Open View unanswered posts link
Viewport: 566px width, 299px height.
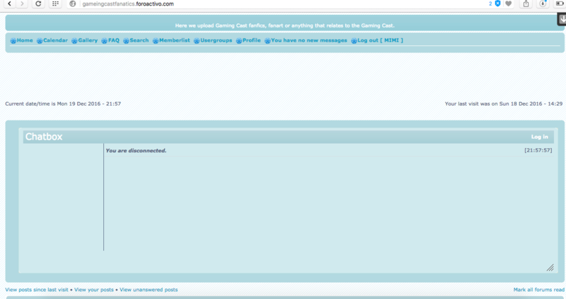pyautogui.click(x=149, y=290)
